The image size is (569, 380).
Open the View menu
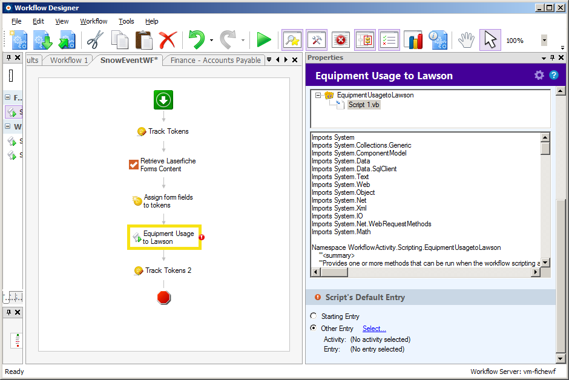click(x=62, y=21)
